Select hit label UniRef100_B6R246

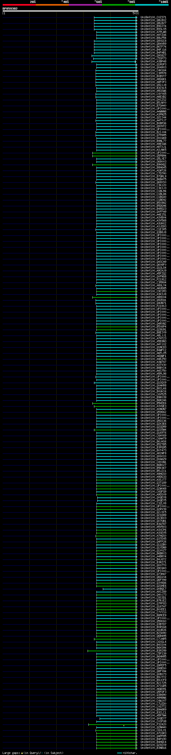pyautogui.click(x=153, y=400)
